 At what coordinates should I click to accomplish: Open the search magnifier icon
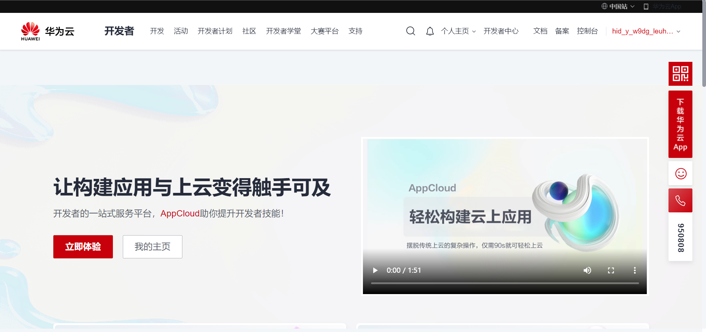410,31
